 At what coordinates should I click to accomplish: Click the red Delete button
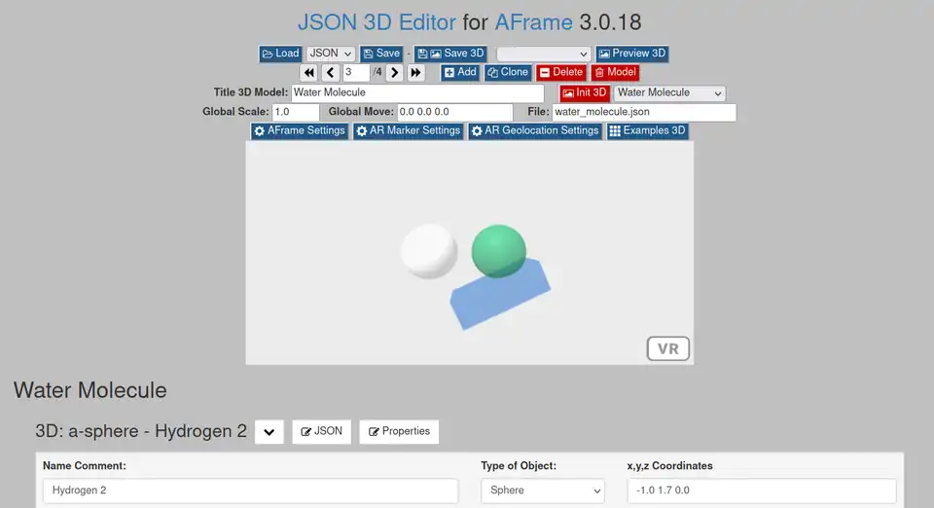click(x=561, y=73)
